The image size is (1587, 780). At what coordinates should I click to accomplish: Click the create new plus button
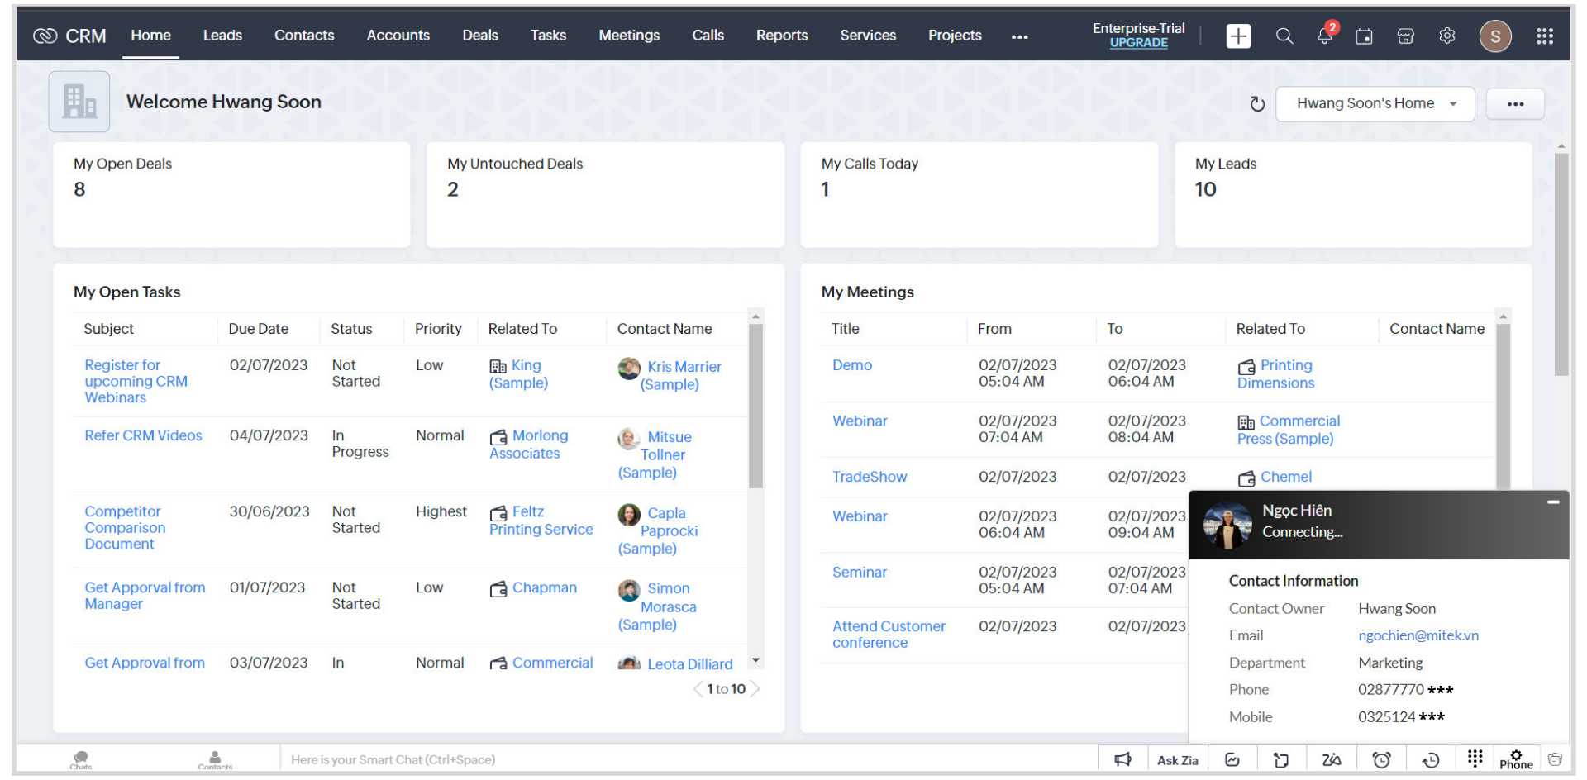(1238, 36)
